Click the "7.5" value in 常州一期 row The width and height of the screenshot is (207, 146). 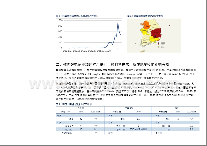191,126
